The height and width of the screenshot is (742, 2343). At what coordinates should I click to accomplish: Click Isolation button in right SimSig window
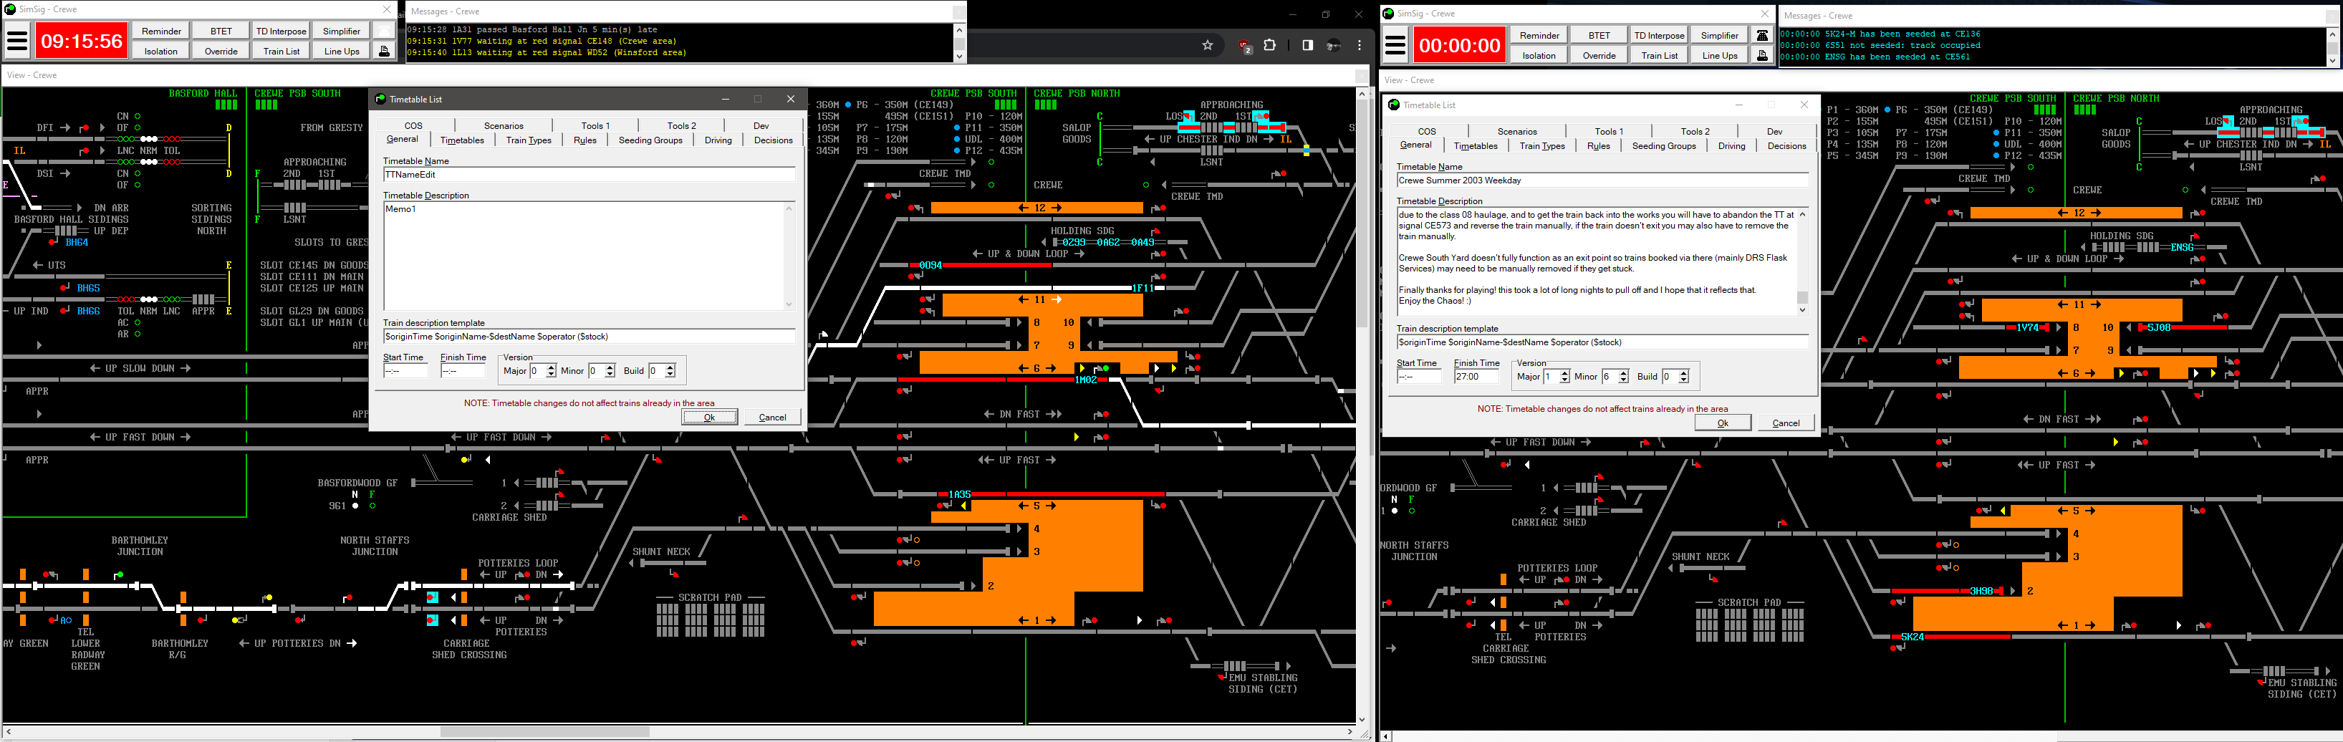[1539, 55]
